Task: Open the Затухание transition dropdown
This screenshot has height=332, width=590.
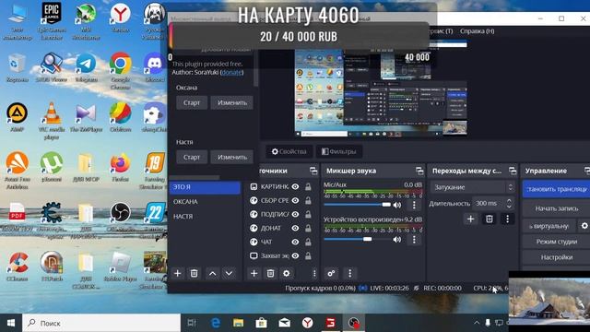Action: [x=473, y=187]
